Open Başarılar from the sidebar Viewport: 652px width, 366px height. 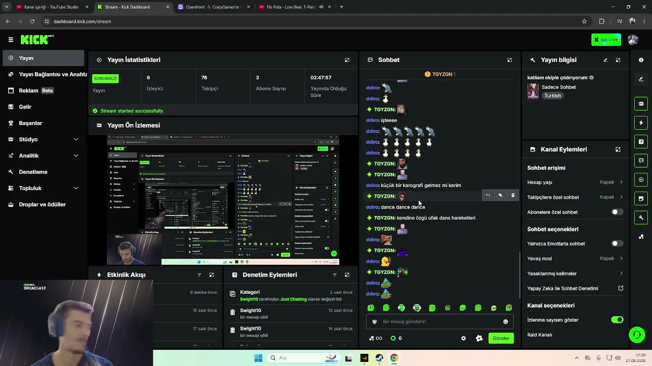[x=43, y=123]
